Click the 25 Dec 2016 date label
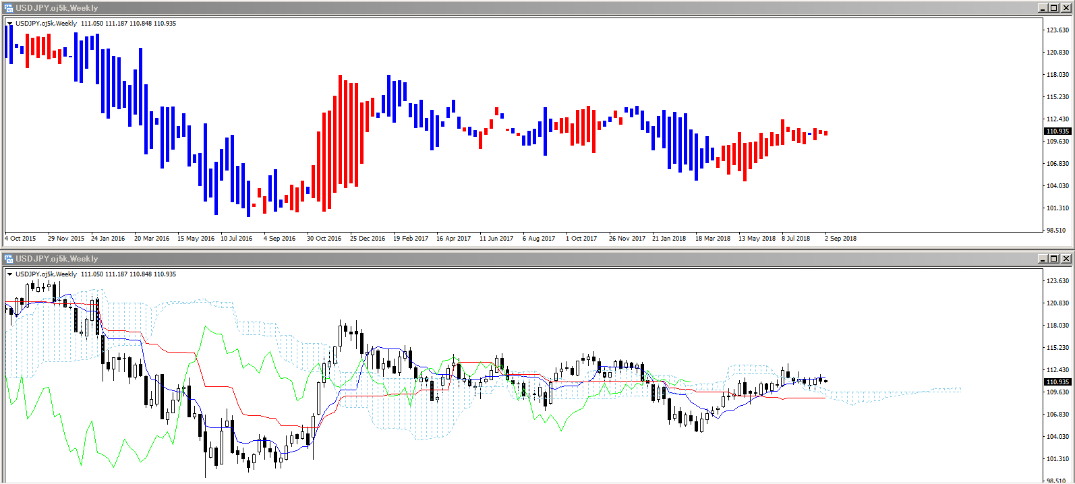The width and height of the screenshot is (1075, 484). tap(368, 239)
